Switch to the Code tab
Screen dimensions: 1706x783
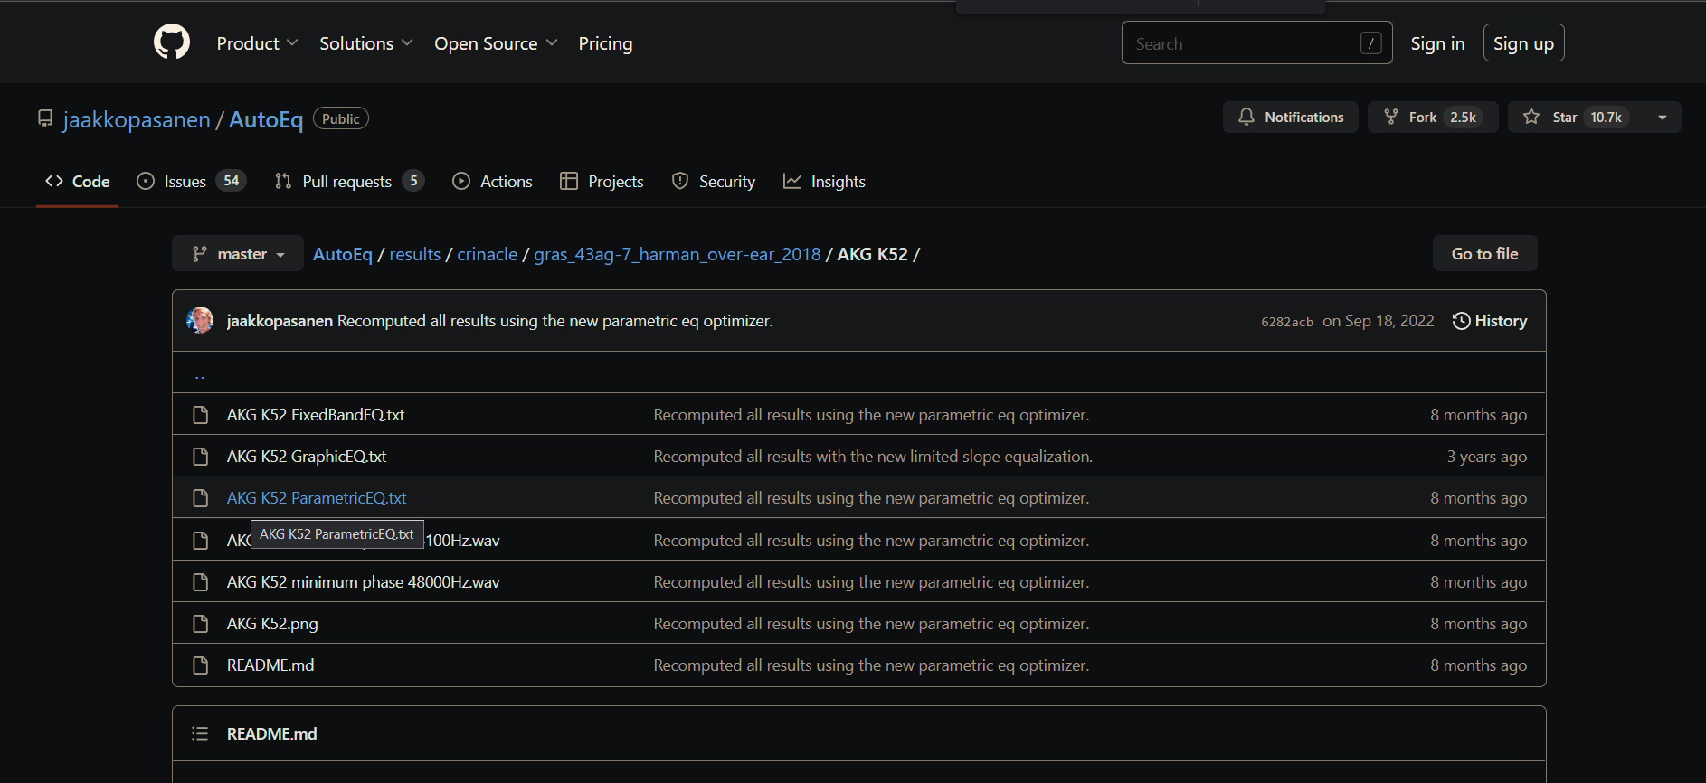pos(78,181)
